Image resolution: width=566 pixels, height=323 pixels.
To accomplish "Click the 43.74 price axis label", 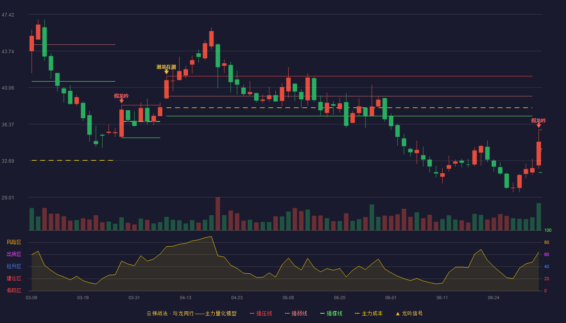I will tap(8, 51).
